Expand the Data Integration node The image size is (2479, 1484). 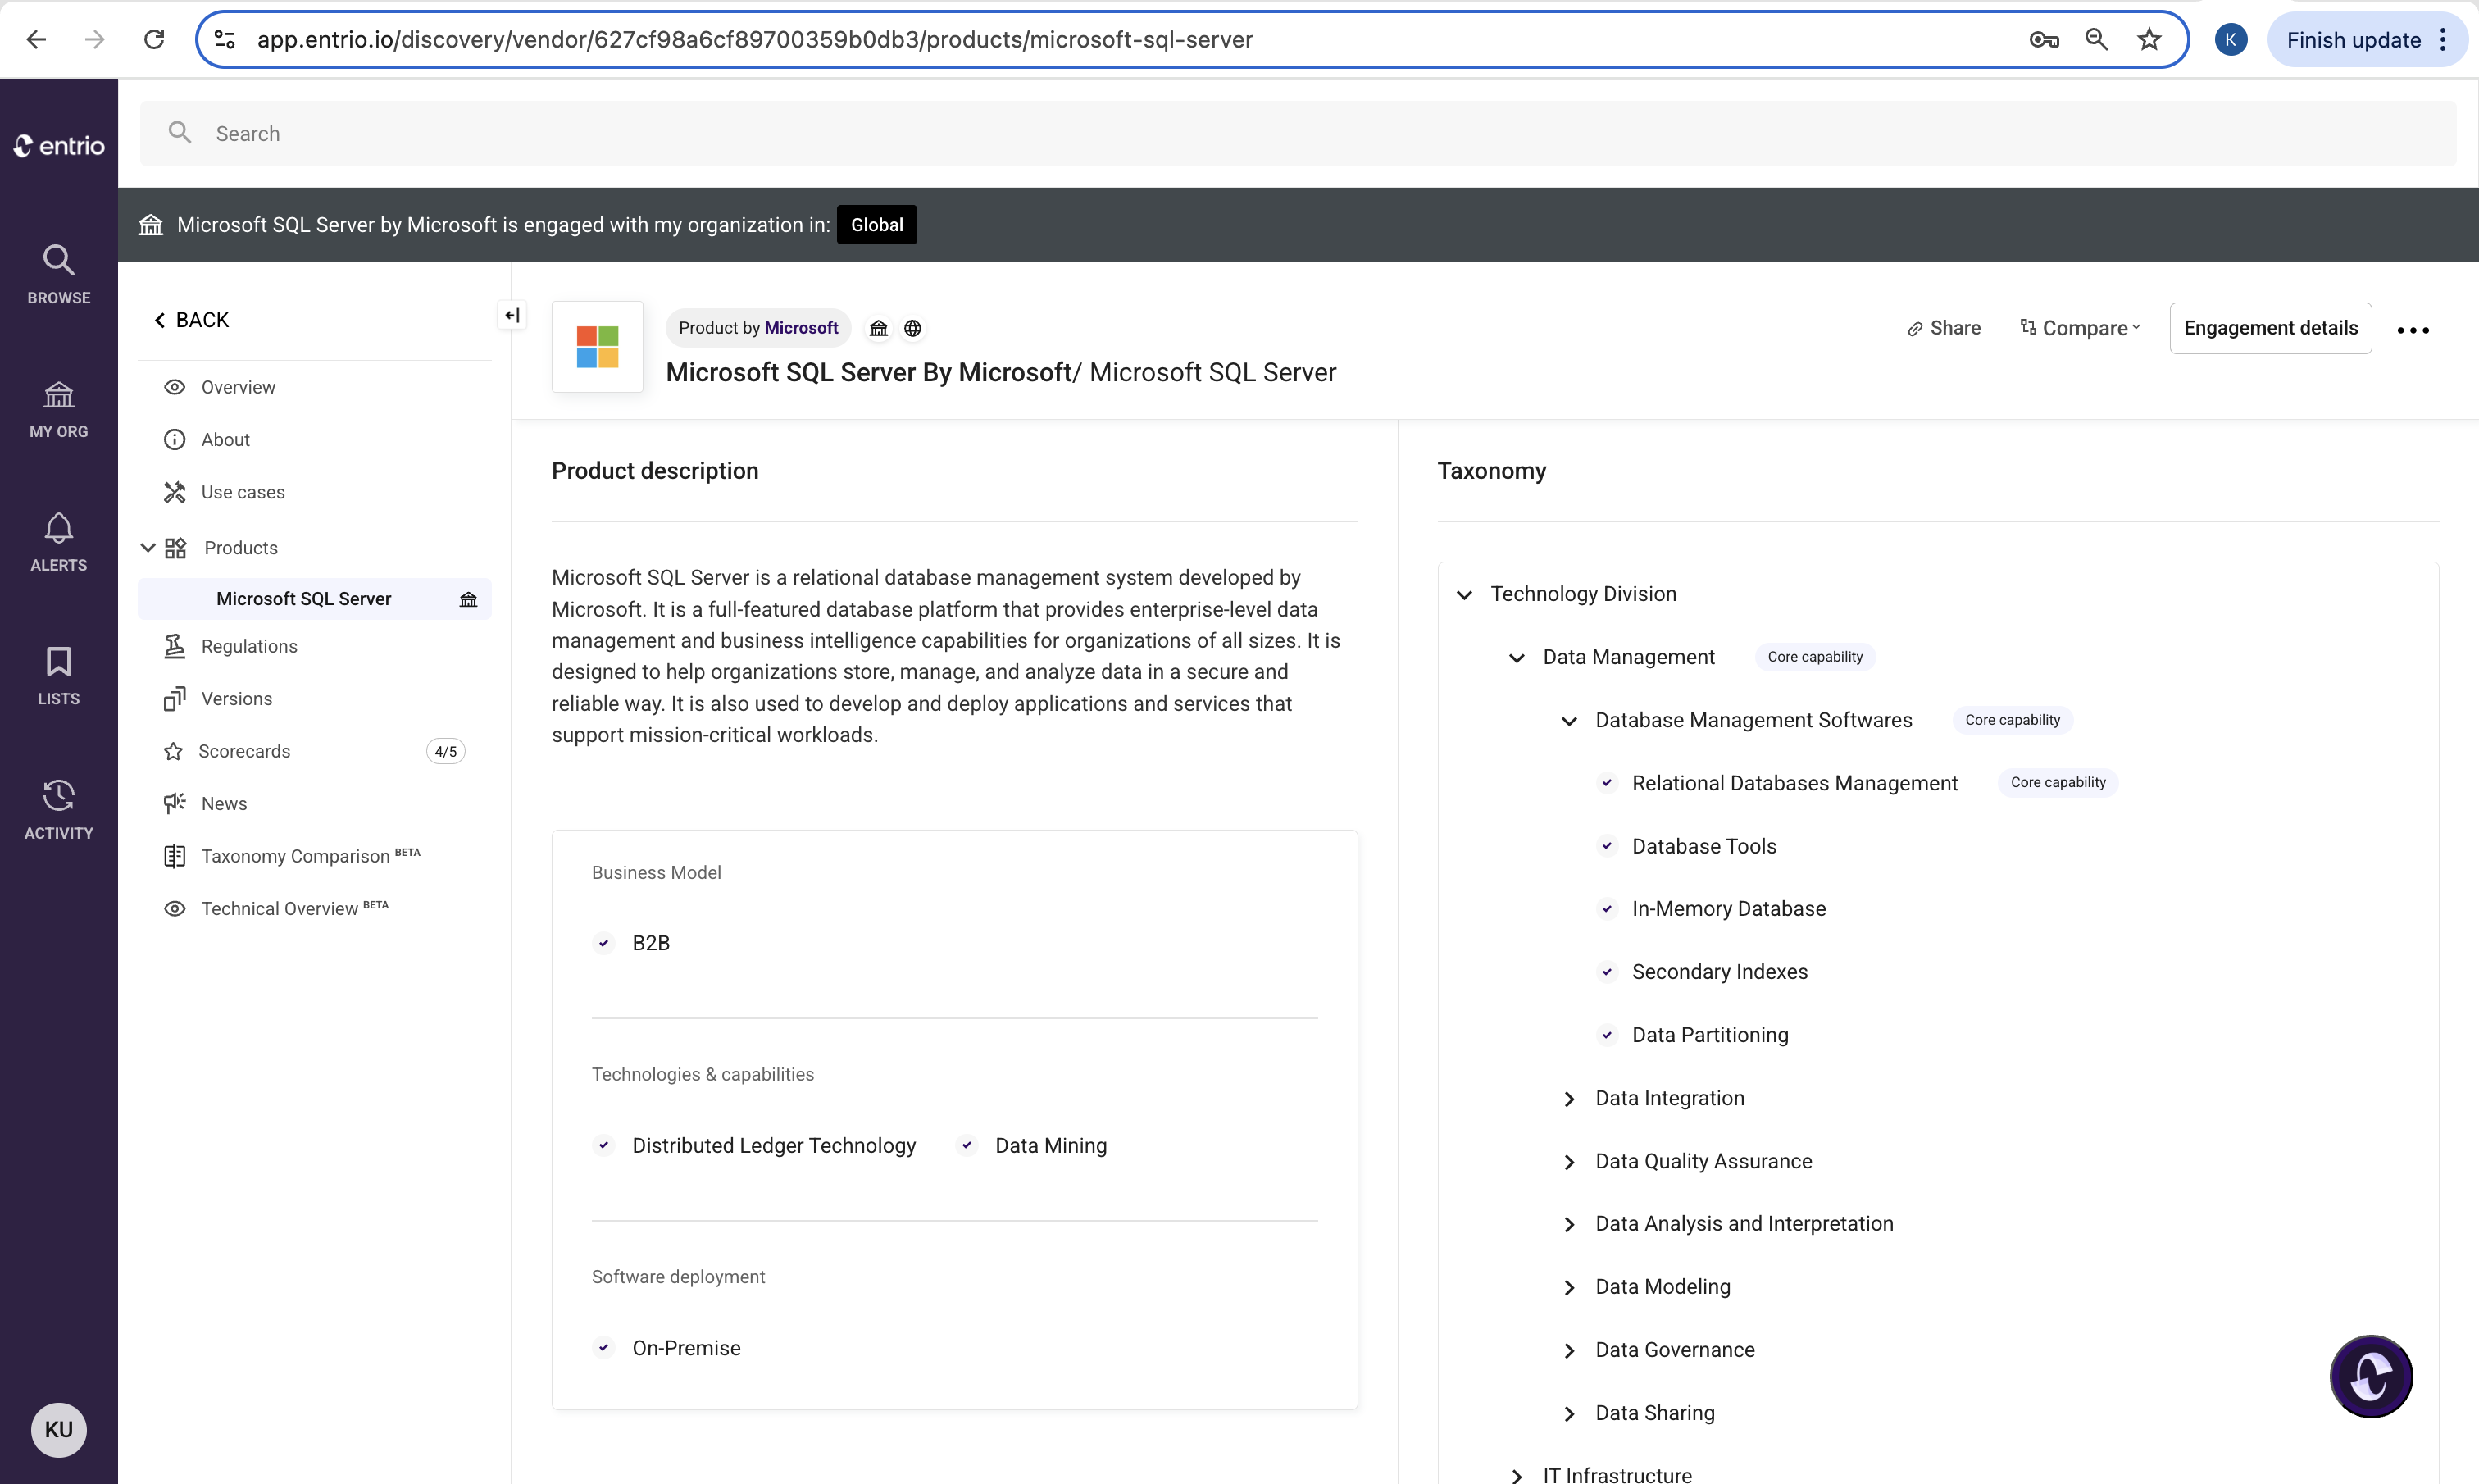pyautogui.click(x=1569, y=1099)
